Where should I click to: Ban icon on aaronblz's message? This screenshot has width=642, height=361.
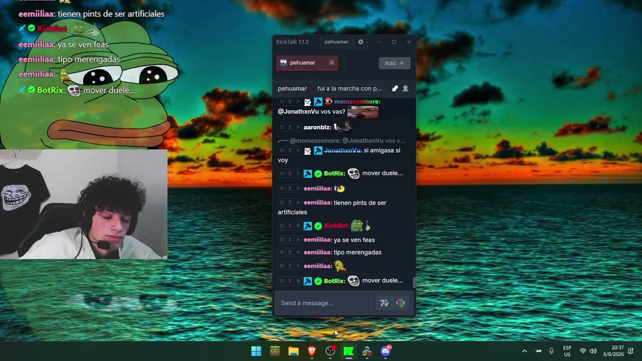[x=282, y=127]
